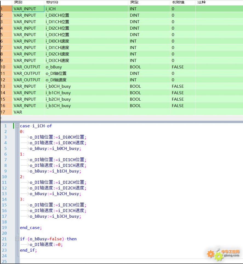Image resolution: width=243 pixels, height=264 pixels.
Task: Select the i_iCH identifier cell
Action: coord(86,9)
